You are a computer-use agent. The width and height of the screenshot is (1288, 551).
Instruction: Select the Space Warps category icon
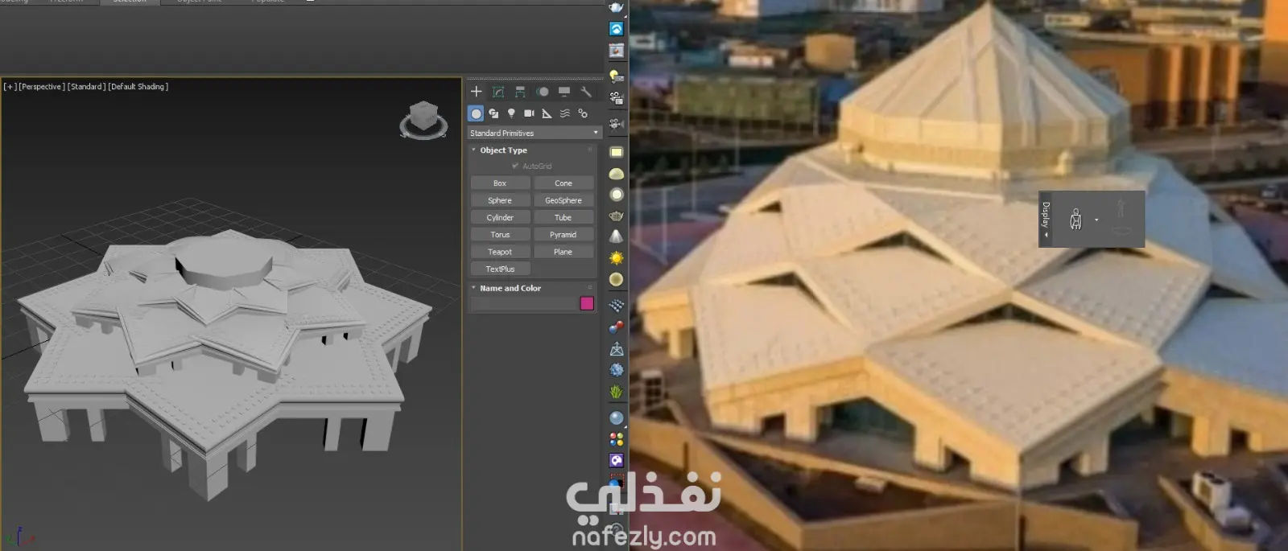point(565,113)
